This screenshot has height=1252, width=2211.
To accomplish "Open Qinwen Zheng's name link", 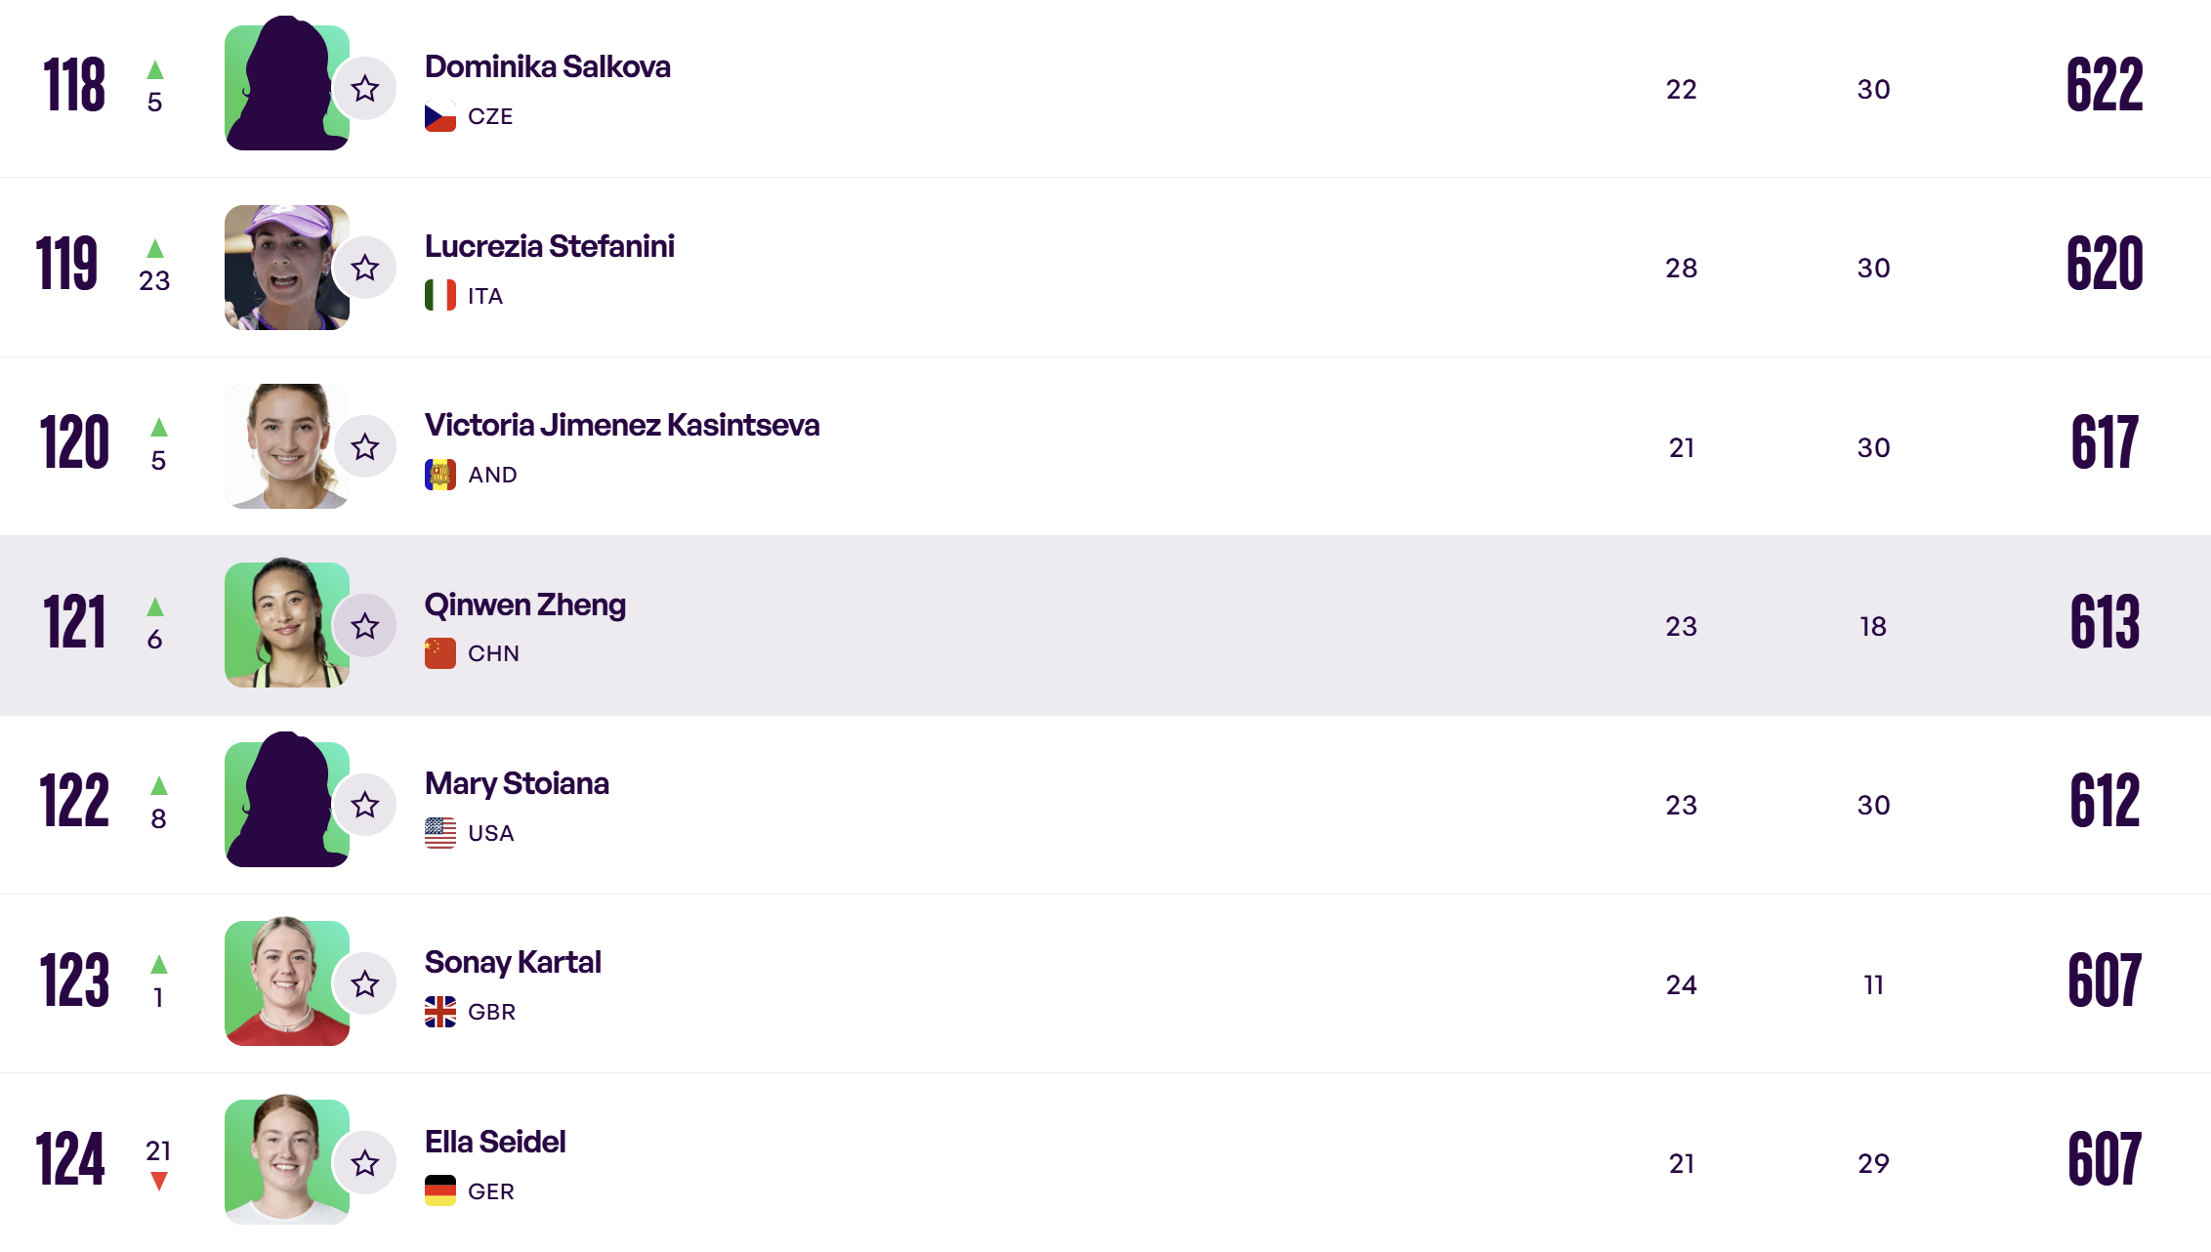I will coord(524,605).
